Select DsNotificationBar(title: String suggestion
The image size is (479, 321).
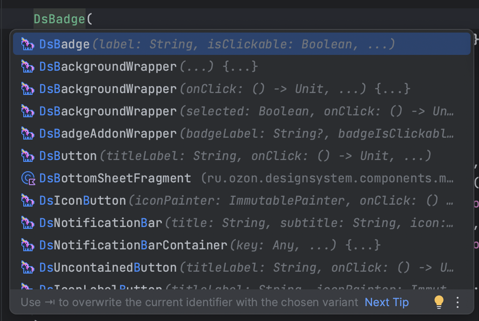(241, 222)
